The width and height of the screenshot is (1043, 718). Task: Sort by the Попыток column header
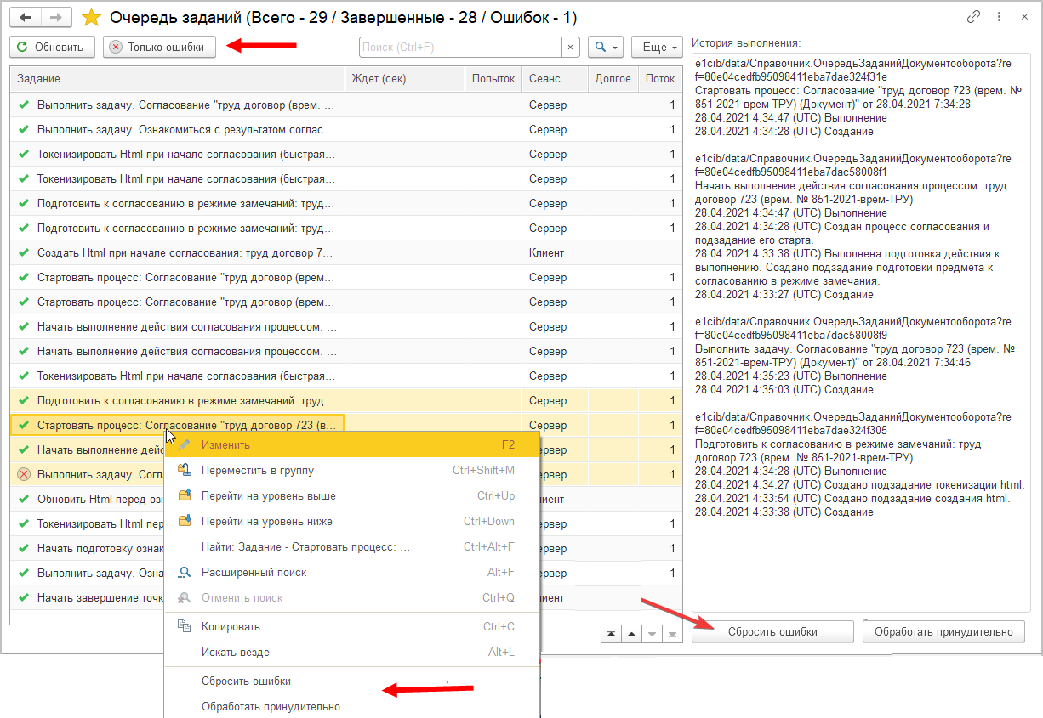[x=493, y=79]
